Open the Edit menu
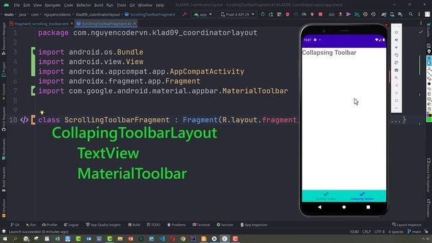 [27, 5]
